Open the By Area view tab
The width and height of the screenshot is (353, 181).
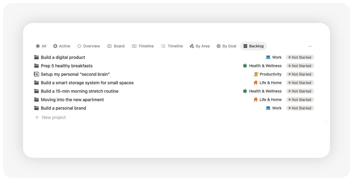click(200, 46)
